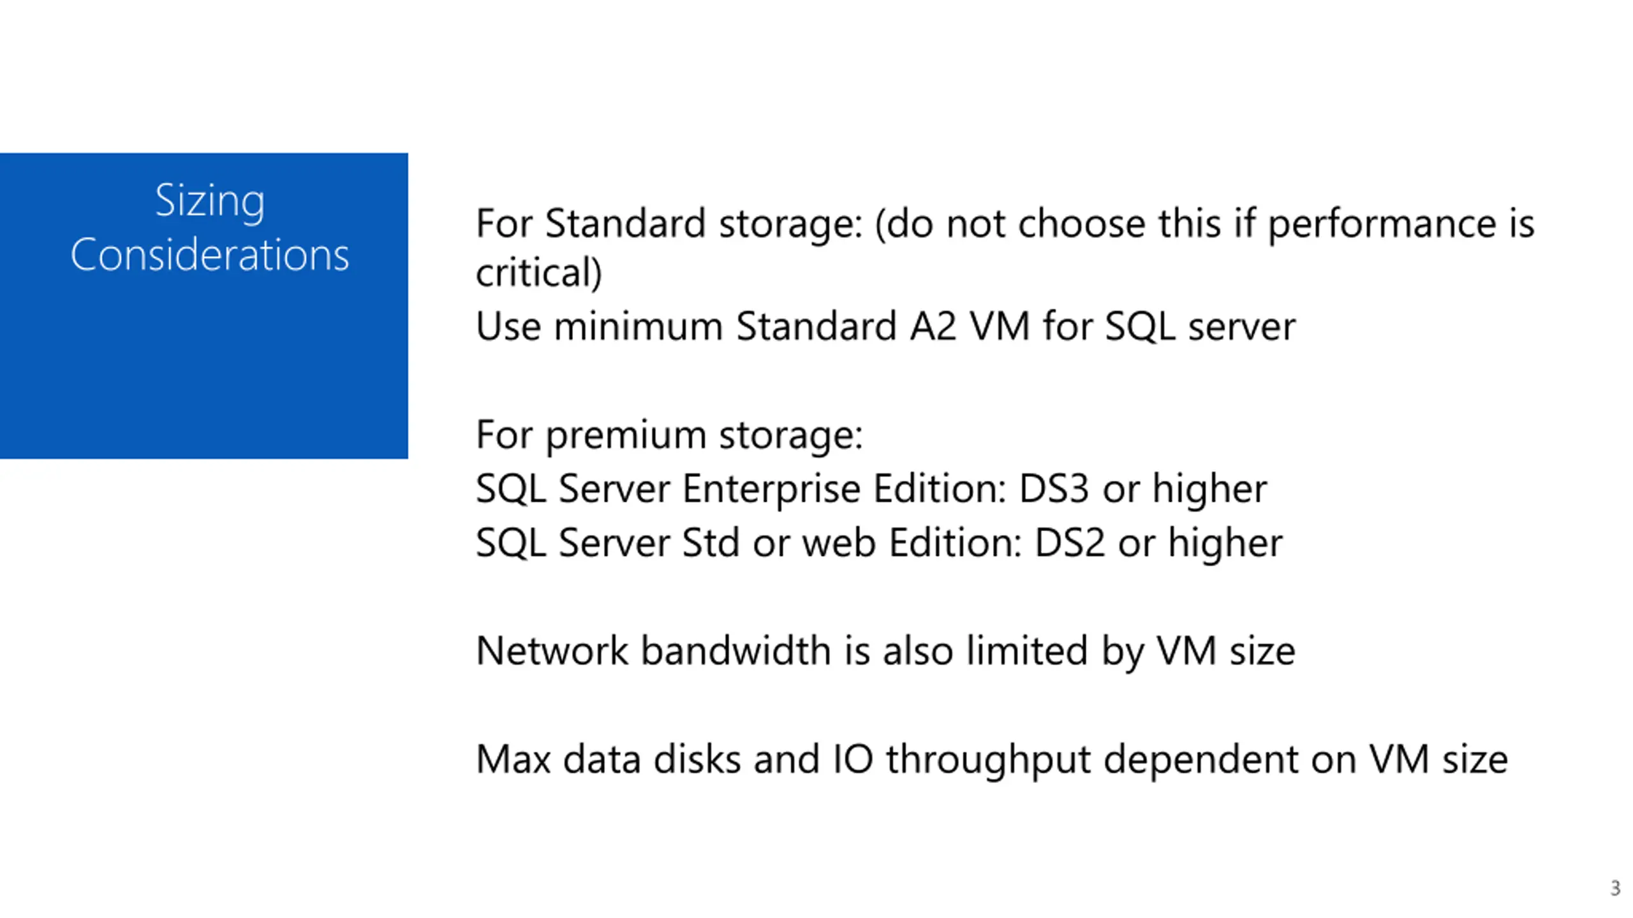Click 'VM size' in the Network bandwidth line
1633x918 pixels.
point(1226,652)
